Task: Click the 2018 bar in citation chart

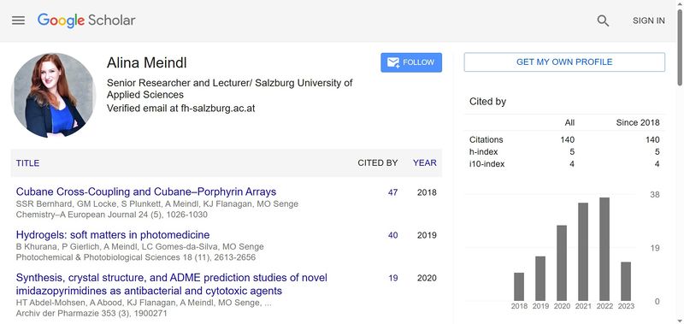Action: pos(519,286)
